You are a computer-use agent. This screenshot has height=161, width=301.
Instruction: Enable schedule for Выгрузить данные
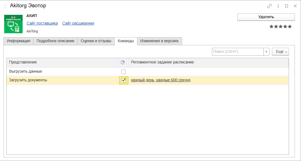(123, 72)
